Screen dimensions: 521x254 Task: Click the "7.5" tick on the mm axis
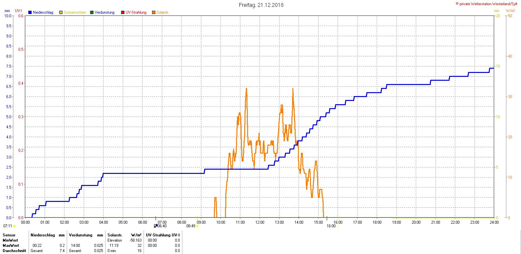tap(9, 66)
